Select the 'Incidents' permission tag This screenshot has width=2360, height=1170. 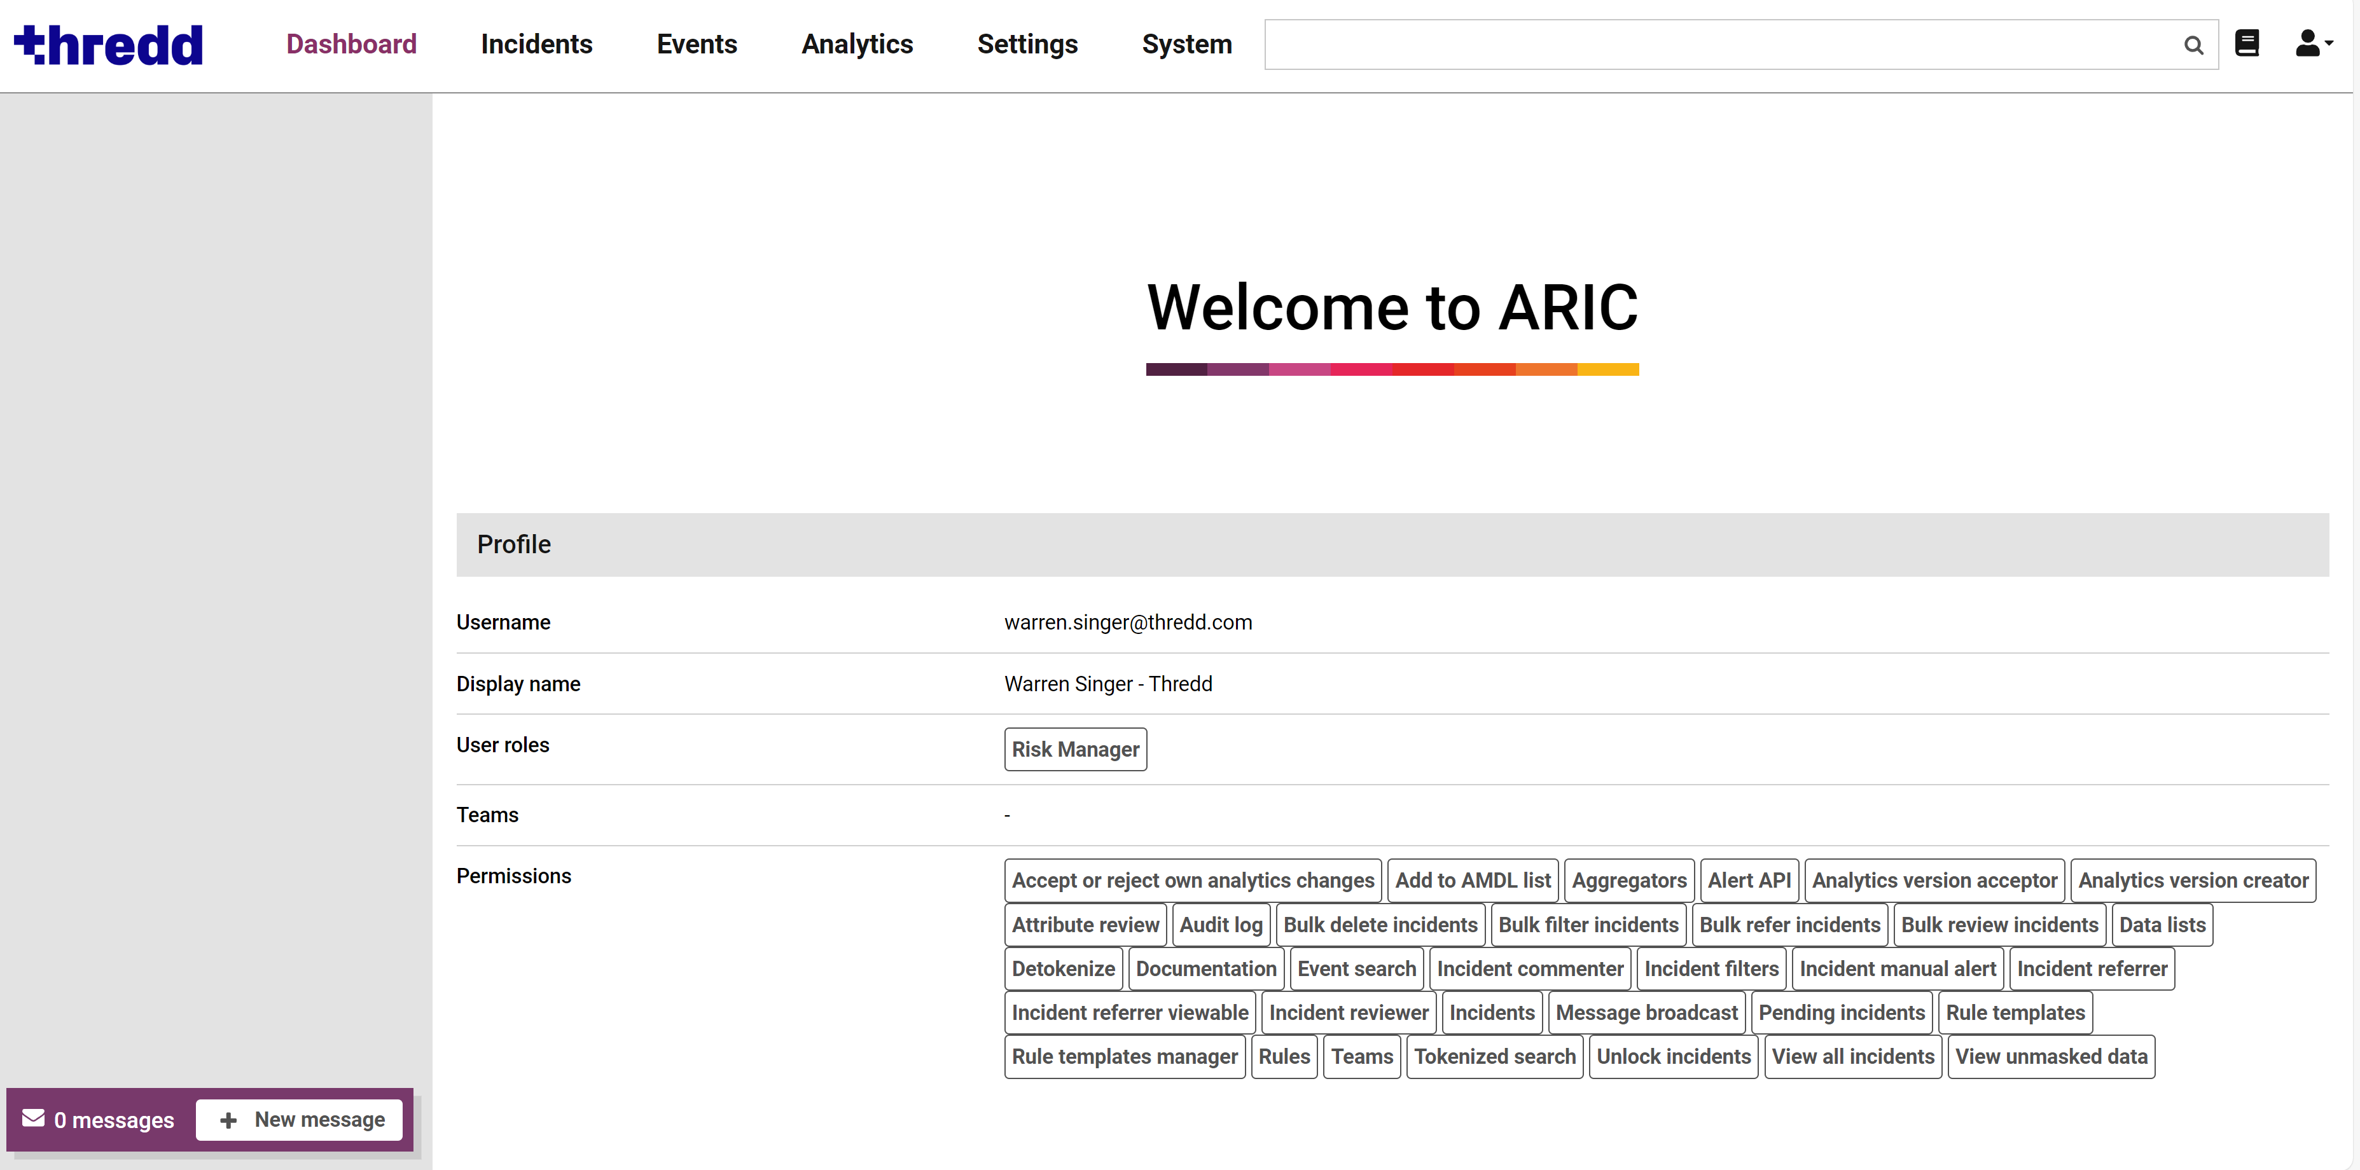pyautogui.click(x=1492, y=1012)
